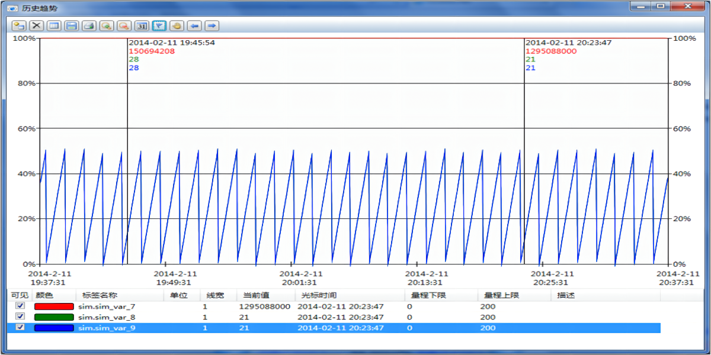Zoom out with the red magnifier icon
Image resolution: width=711 pixels, height=355 pixels.
coord(124,25)
